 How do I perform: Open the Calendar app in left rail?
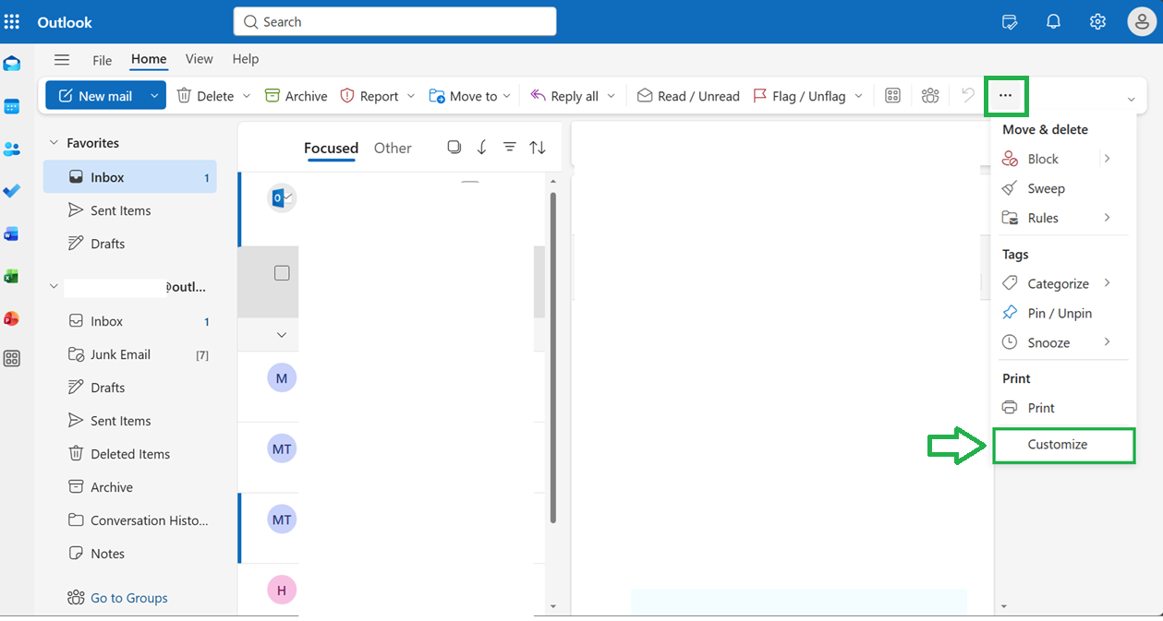(x=12, y=106)
